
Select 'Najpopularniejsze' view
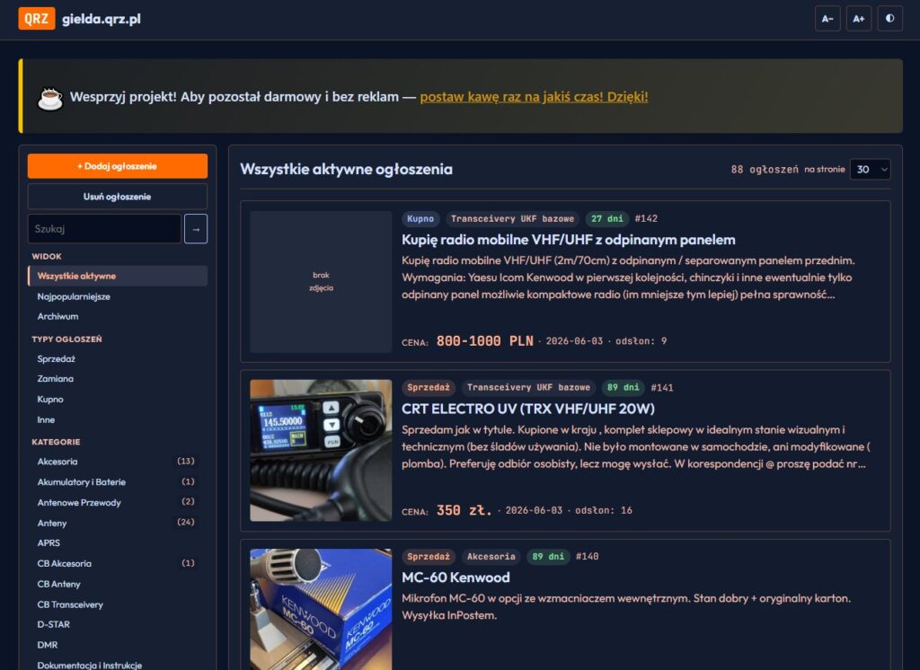pyautogui.click(x=118, y=296)
